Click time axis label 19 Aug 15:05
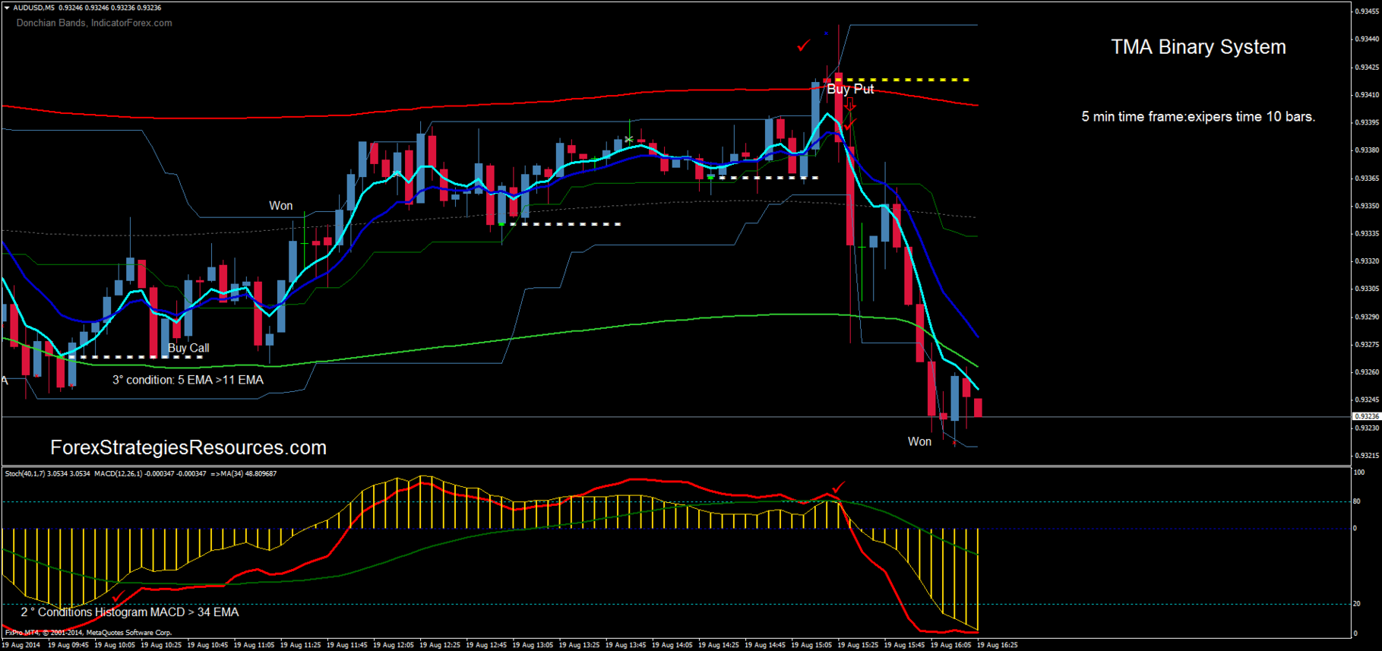 pyautogui.click(x=811, y=645)
